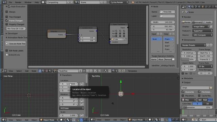Image resolution: width=217 pixels, height=122 pixels.
Task: Enable the Always checkbox
Action: tap(7, 12)
